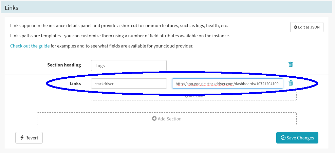Open the Edit as JSON editor

(x=306, y=27)
